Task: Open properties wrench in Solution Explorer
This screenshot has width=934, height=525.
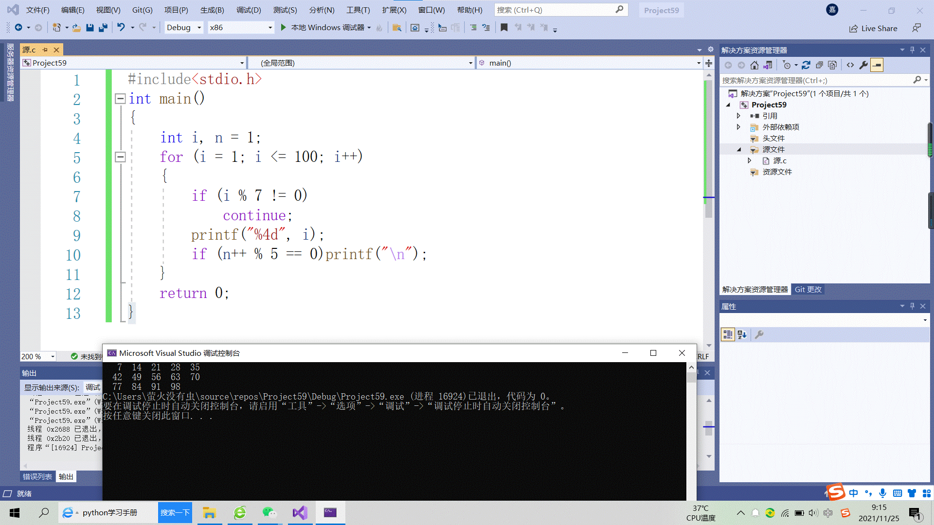Action: coord(863,65)
